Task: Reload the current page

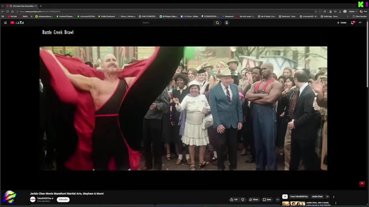Action: tap(7, 11)
